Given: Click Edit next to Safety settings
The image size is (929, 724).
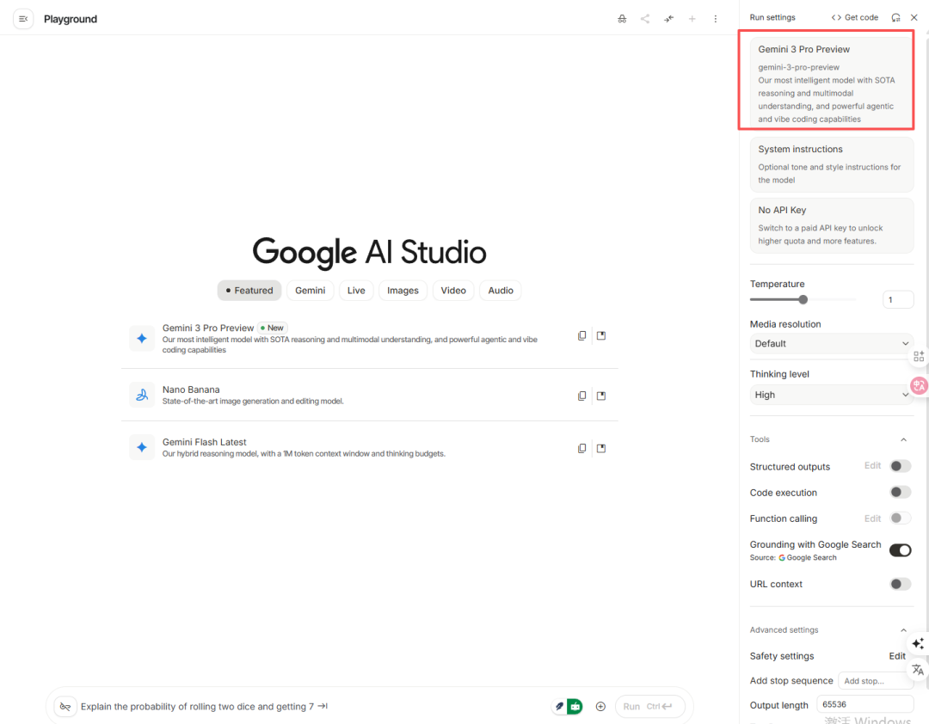Looking at the screenshot, I should (897, 656).
